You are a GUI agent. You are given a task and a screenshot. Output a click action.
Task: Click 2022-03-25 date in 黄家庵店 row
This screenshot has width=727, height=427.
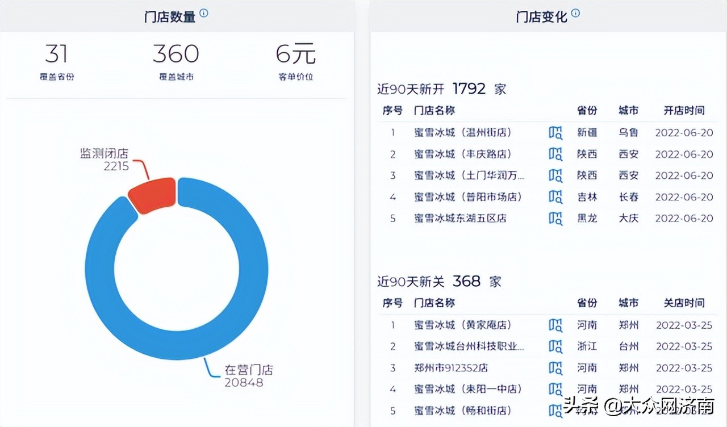684,325
